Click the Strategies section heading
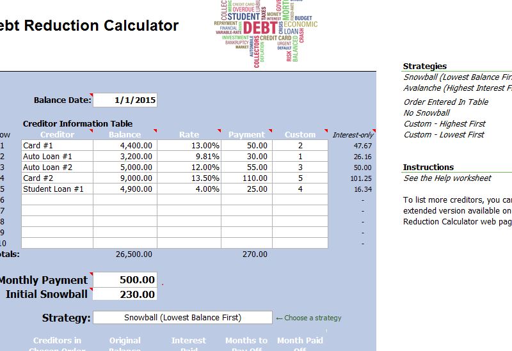This screenshot has height=351, width=512. click(x=424, y=66)
